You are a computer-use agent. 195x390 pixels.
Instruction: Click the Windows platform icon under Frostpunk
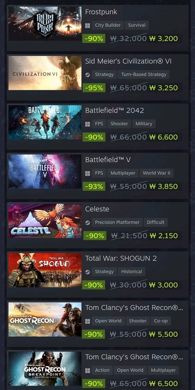tap(87, 25)
